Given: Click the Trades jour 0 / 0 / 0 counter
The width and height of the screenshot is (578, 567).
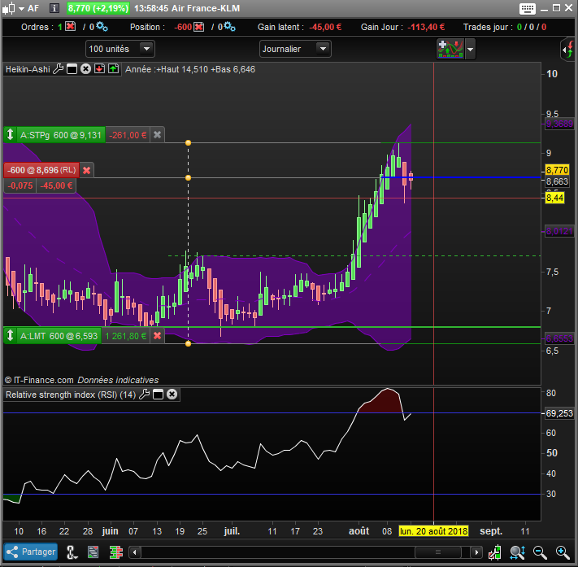Looking at the screenshot, I should (531, 27).
